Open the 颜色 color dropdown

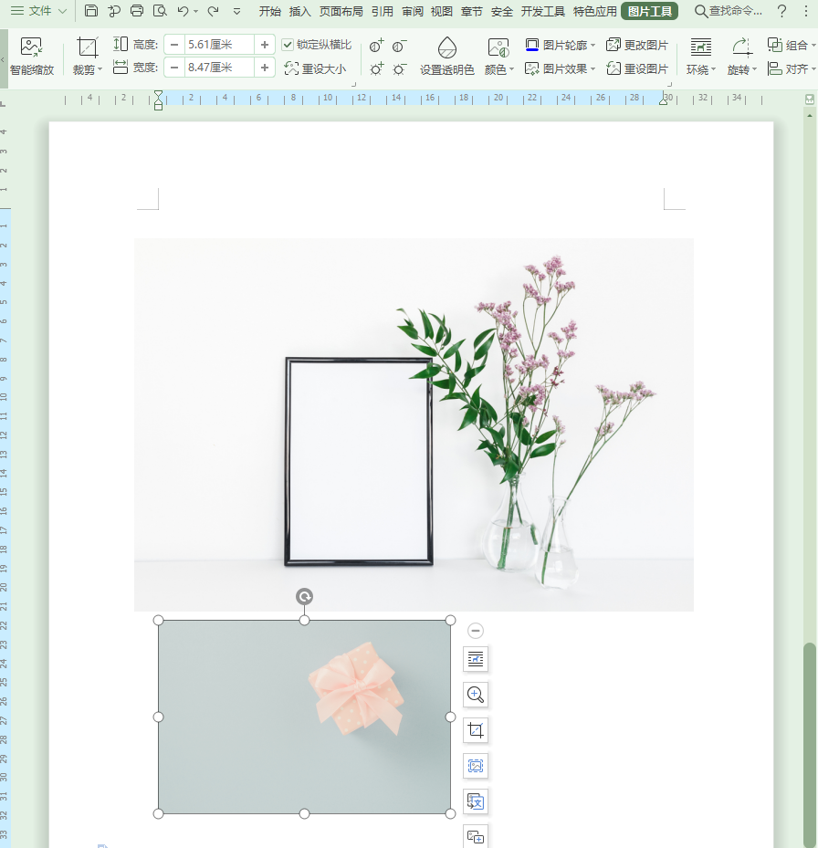498,57
